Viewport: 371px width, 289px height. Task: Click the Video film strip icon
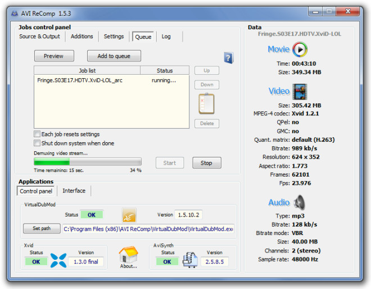[300, 92]
